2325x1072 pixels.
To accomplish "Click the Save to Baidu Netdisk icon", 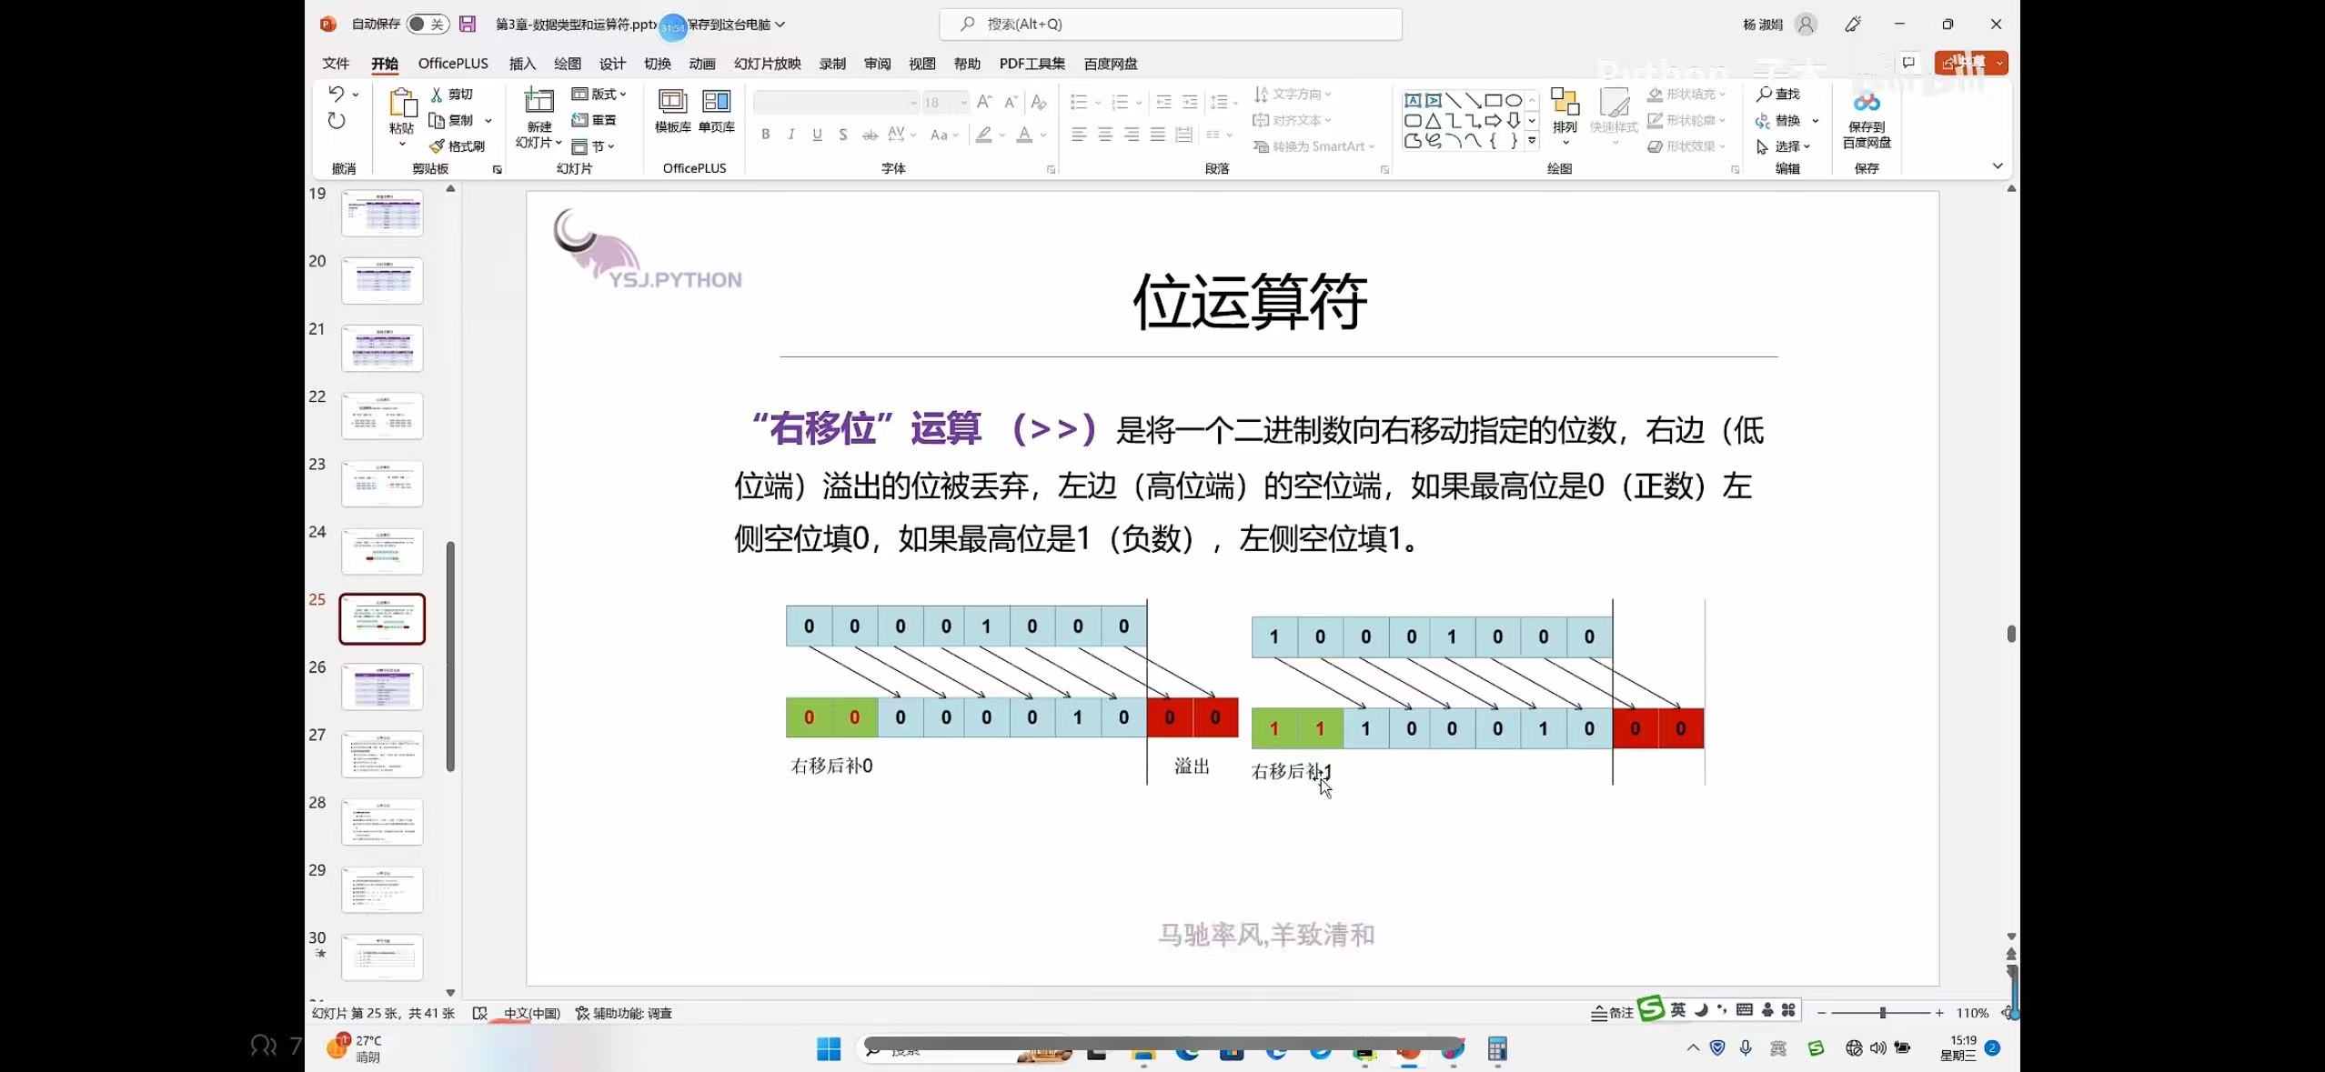I will point(1866,103).
